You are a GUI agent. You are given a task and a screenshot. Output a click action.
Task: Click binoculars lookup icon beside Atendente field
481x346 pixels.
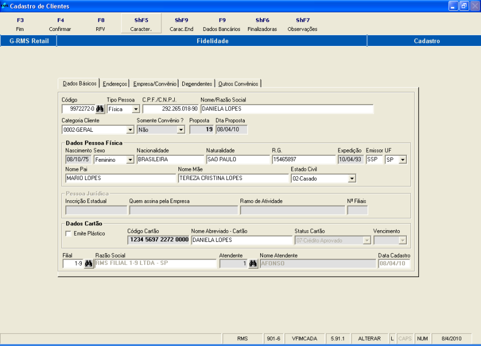[253, 264]
